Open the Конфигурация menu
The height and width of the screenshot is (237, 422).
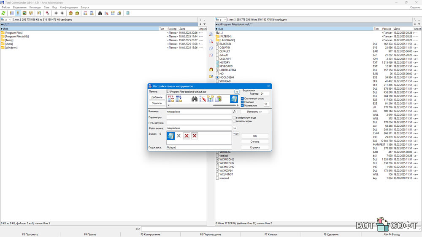point(69,7)
